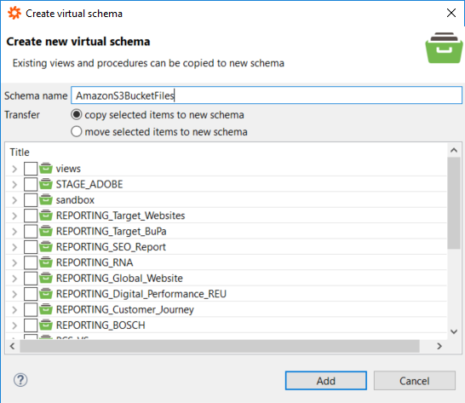Check the REPORTING_Target_BuPa checkbox
Image resolution: width=465 pixels, height=403 pixels.
coord(31,231)
